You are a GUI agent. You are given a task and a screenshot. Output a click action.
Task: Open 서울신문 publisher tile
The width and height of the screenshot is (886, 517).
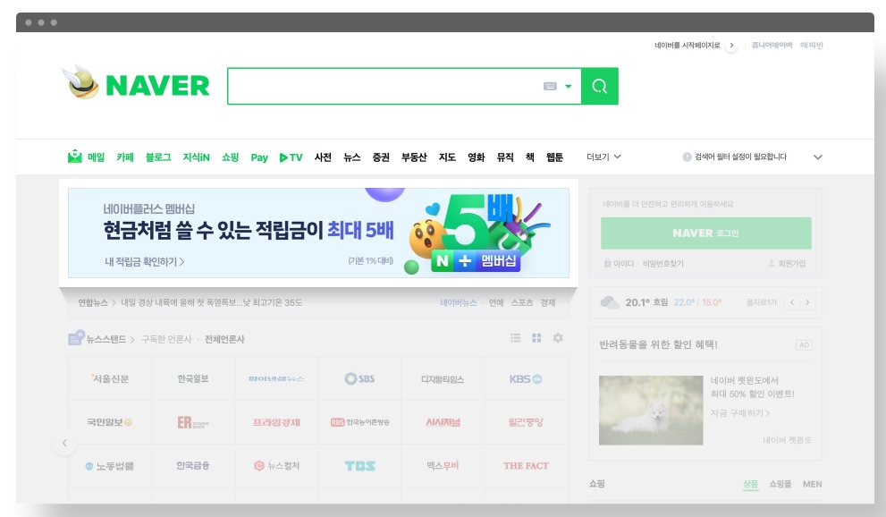tap(110, 378)
